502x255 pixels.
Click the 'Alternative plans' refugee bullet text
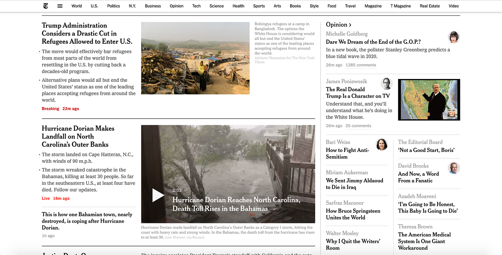89,90
